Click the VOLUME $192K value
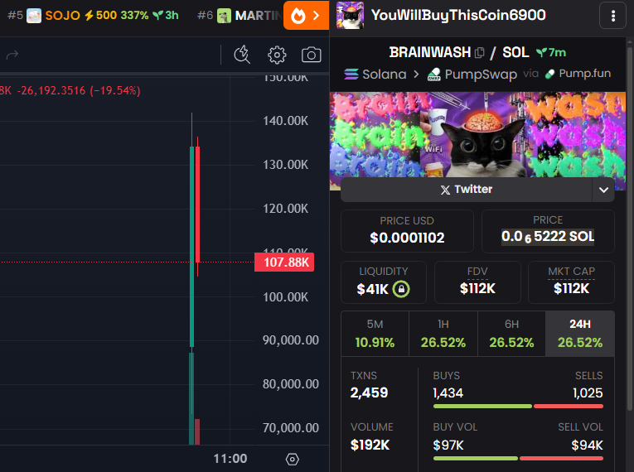Viewport: 634px width, 472px height. 370,445
